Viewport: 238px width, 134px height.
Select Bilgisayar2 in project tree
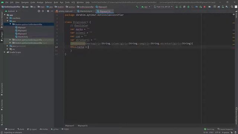21,31
